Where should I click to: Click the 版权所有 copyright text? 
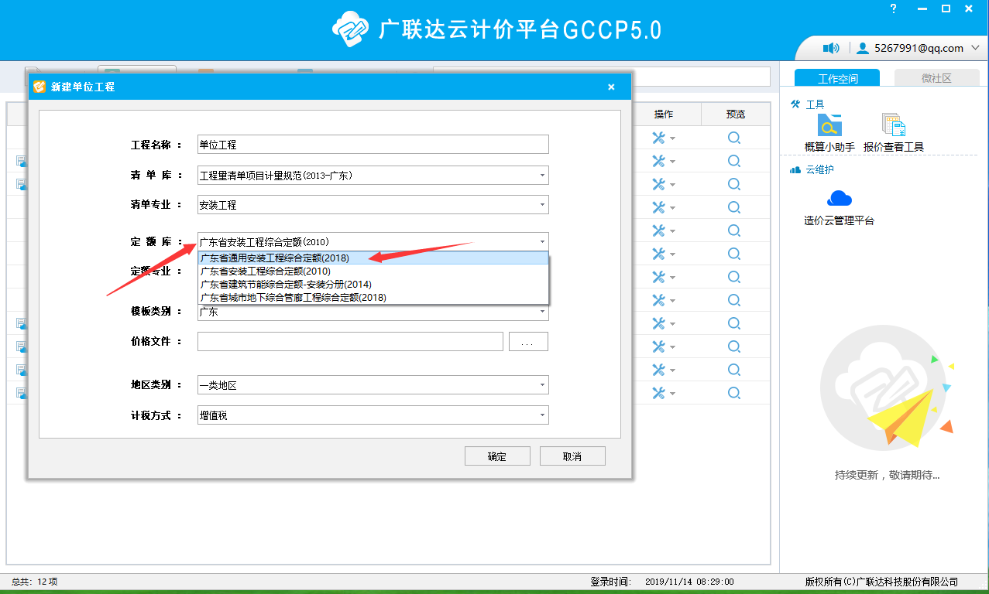[x=881, y=582]
